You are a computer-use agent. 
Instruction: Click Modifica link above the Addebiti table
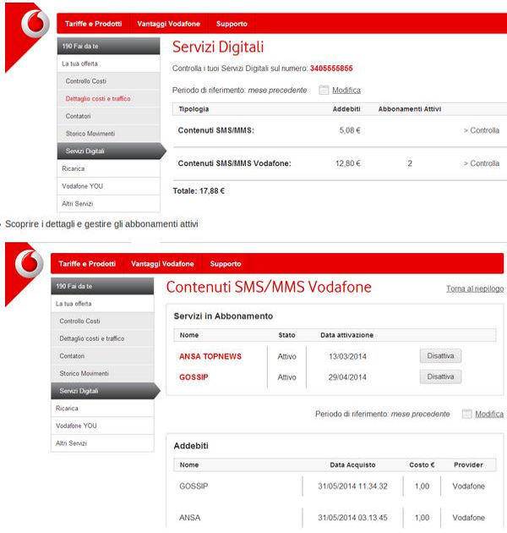pyautogui.click(x=489, y=414)
